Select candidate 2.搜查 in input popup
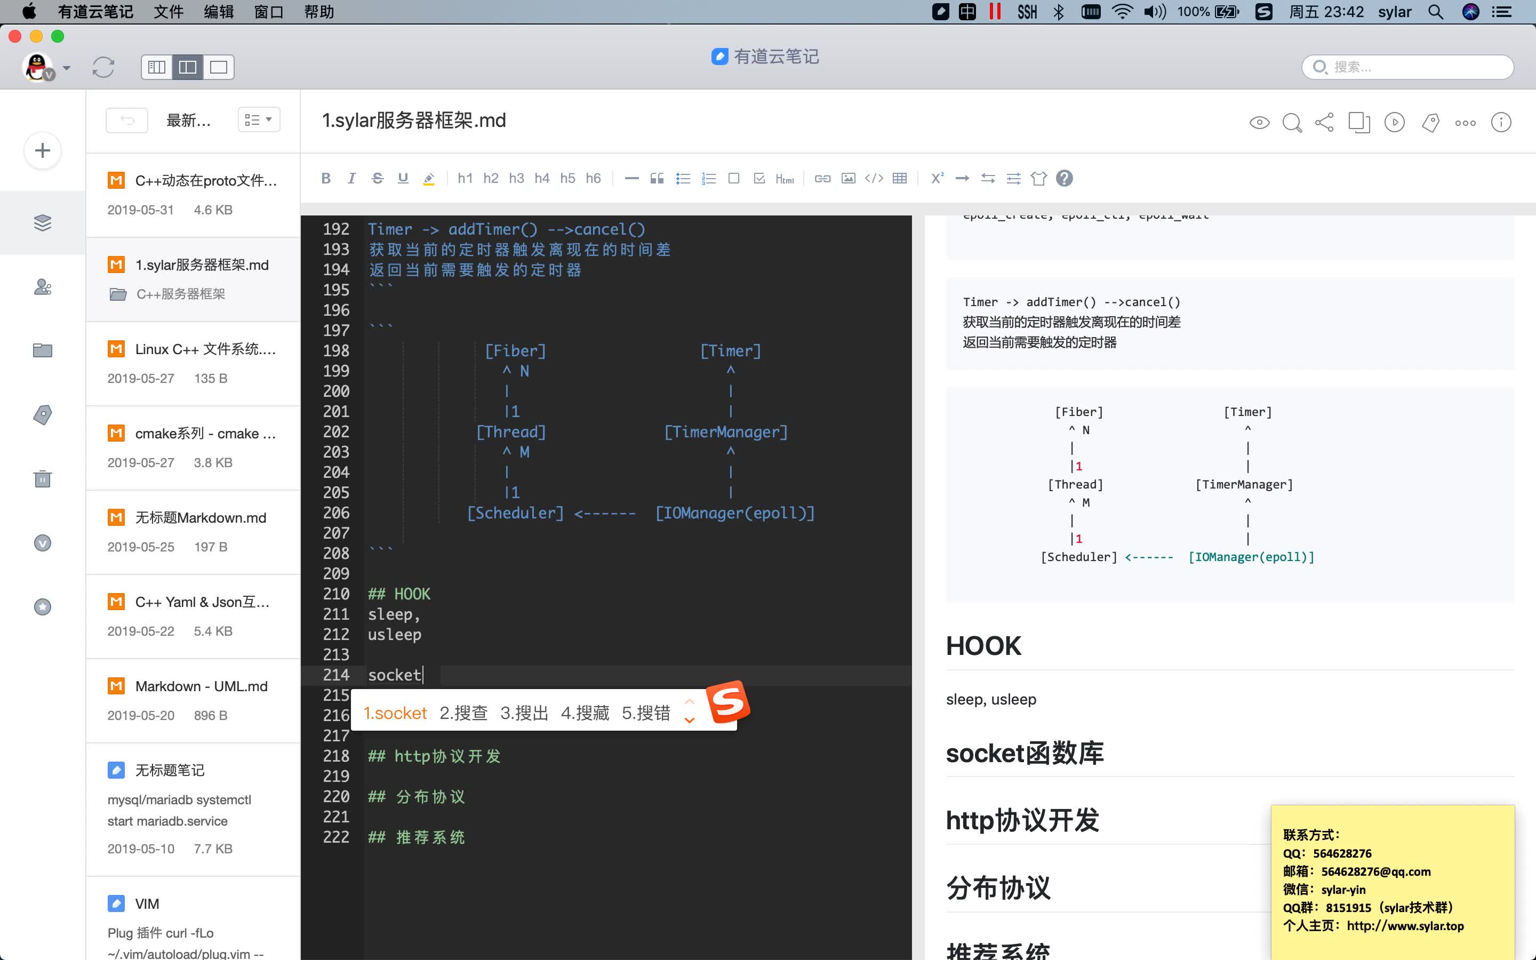The height and width of the screenshot is (960, 1536). pos(463,713)
